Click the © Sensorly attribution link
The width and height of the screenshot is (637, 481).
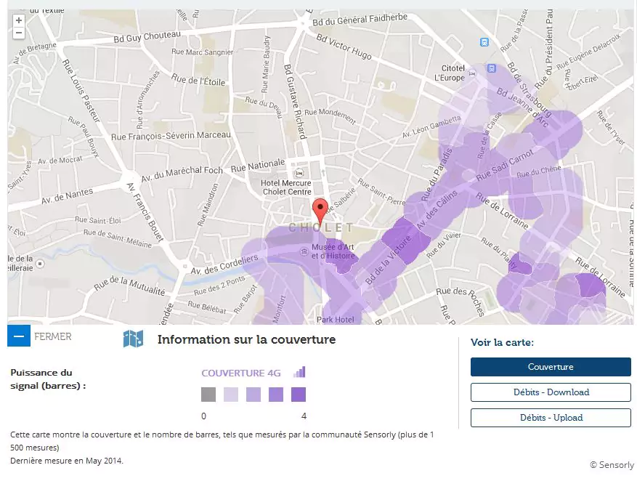click(612, 465)
